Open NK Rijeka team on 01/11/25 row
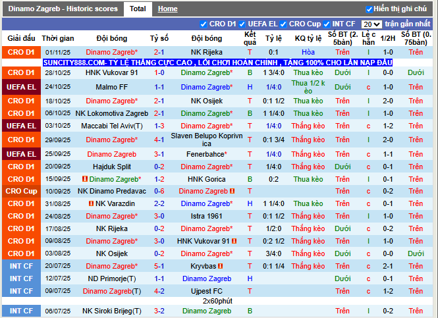Screen dimensions: 438x318 (x=207, y=52)
